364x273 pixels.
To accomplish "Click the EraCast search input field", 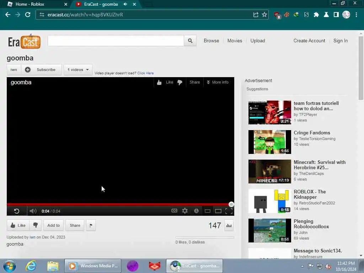I will (x=116, y=41).
